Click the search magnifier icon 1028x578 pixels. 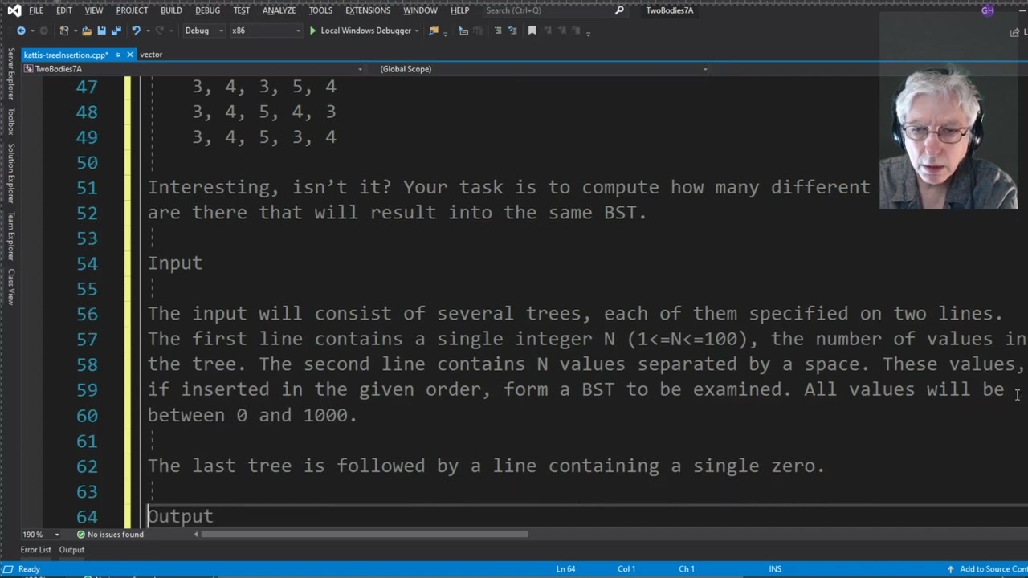click(619, 10)
